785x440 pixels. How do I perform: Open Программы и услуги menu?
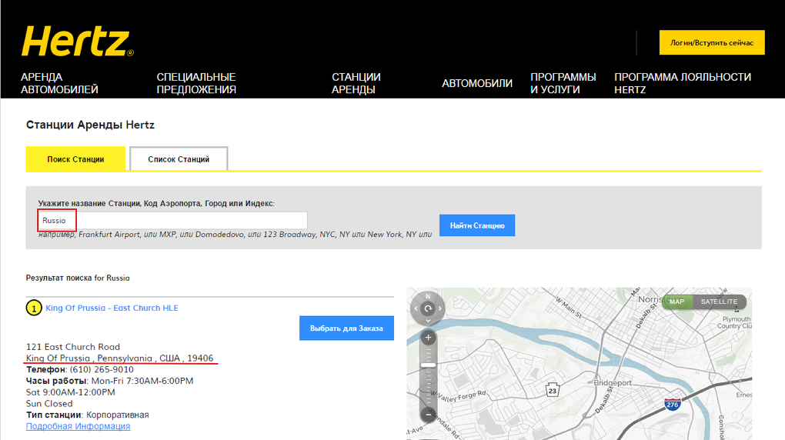(563, 83)
